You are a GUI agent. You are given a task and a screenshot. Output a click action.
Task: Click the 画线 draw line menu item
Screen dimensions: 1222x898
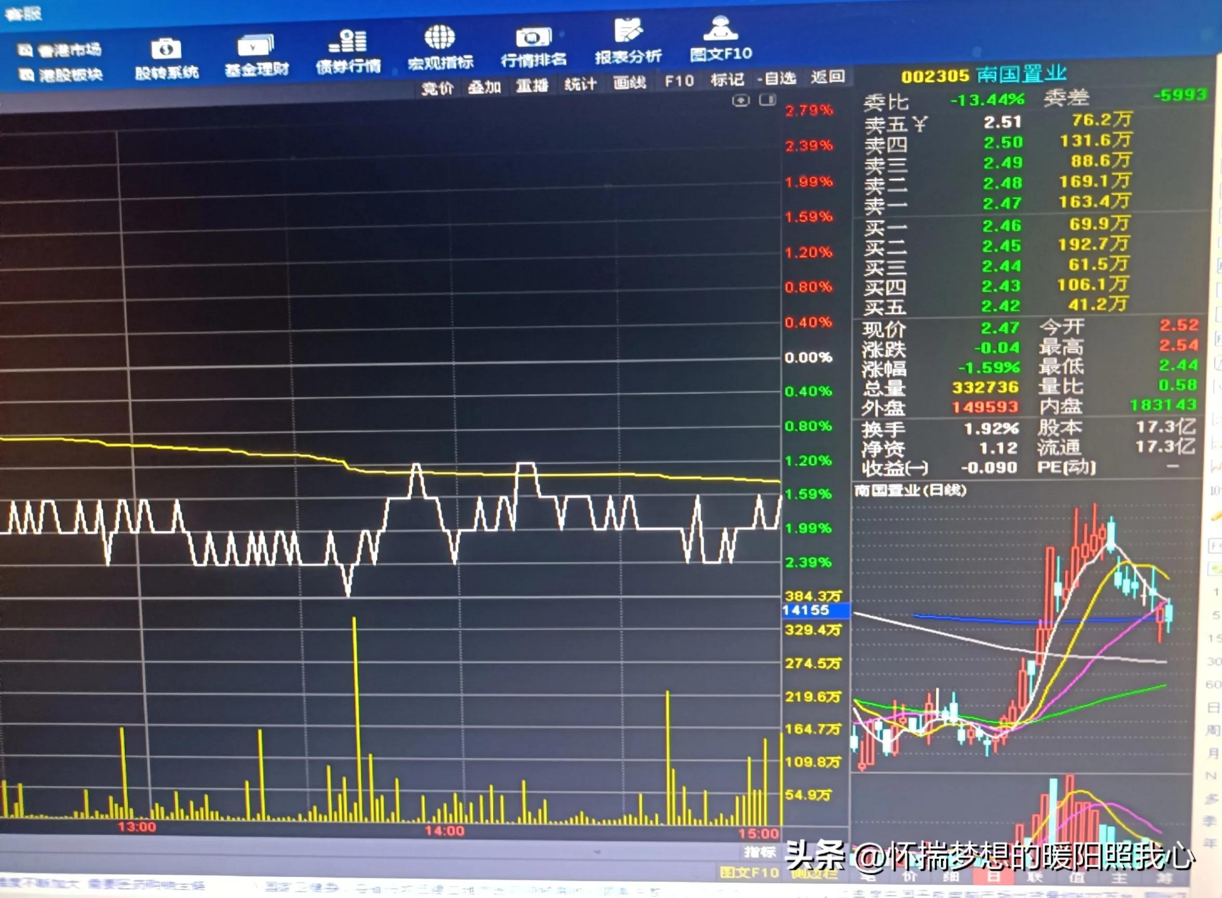(x=629, y=82)
